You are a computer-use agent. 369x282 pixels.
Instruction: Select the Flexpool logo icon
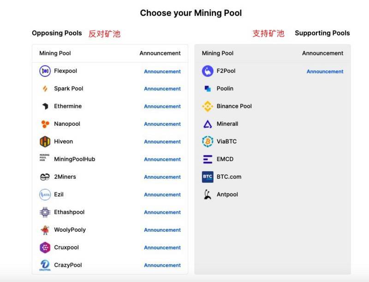pos(44,71)
